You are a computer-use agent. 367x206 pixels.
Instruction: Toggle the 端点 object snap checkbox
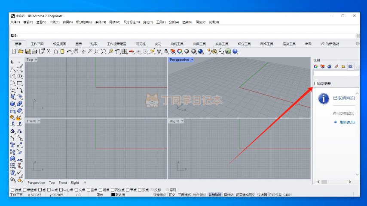pos(12,190)
